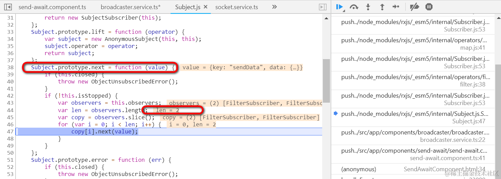Click the 'return subject;' code line

[70, 53]
